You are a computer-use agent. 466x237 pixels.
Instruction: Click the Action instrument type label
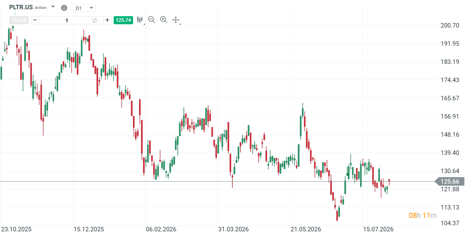41,7
